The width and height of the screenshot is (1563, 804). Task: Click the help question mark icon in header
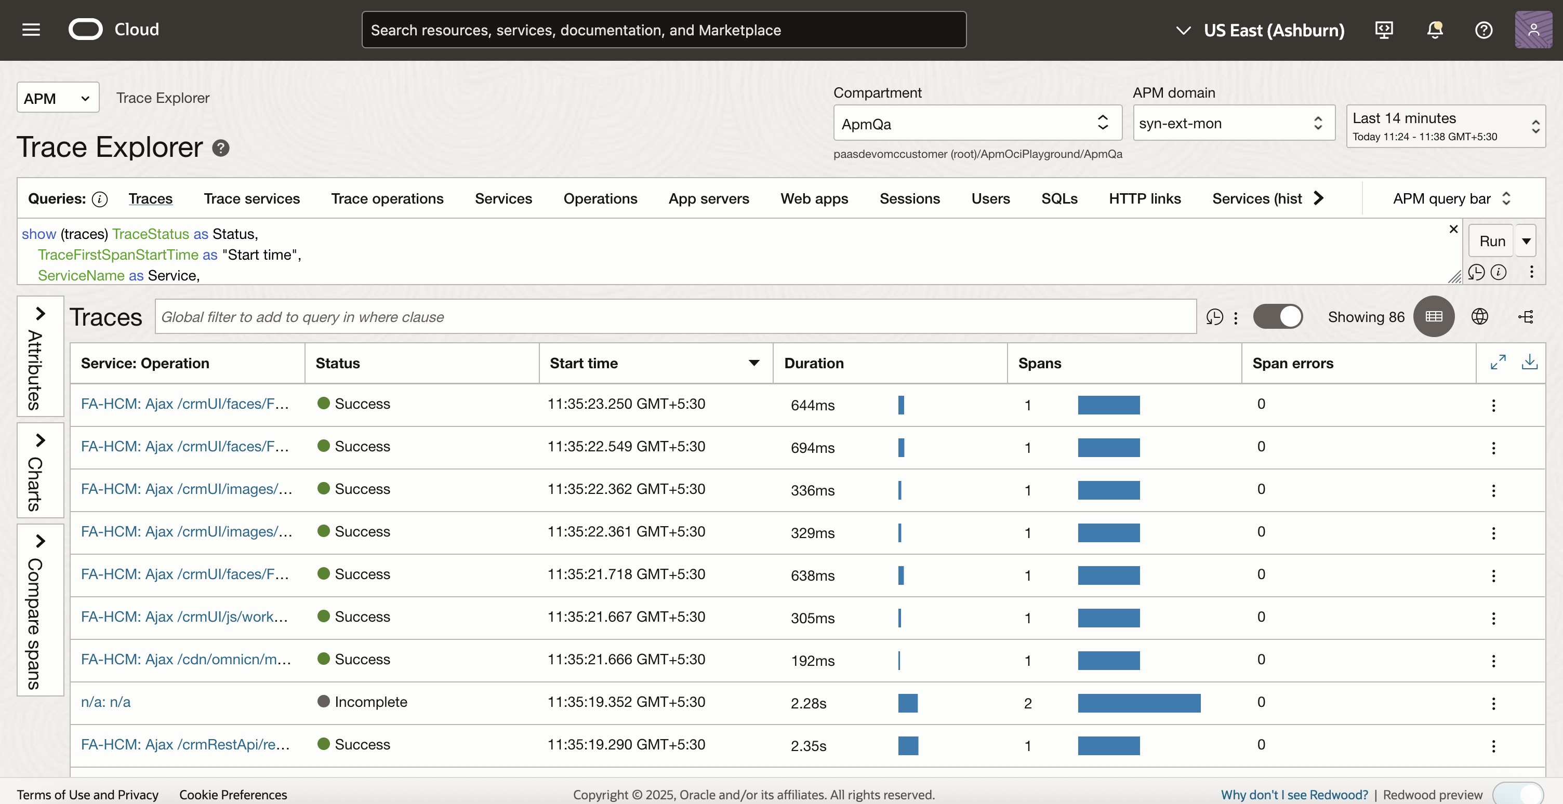pos(1483,30)
